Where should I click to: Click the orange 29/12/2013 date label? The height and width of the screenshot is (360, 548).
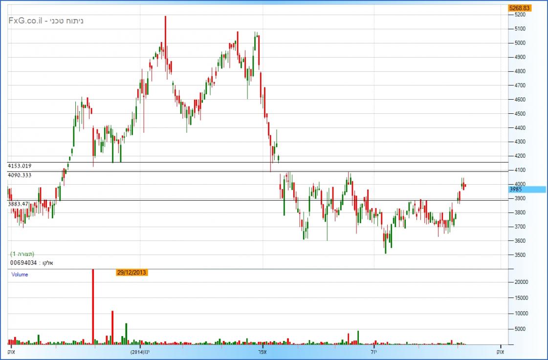tap(132, 273)
